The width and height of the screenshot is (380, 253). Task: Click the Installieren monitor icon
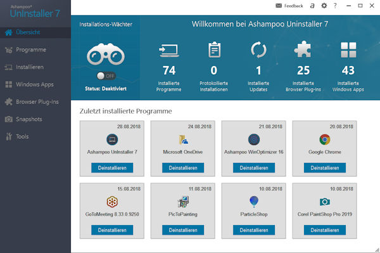tap(8, 67)
